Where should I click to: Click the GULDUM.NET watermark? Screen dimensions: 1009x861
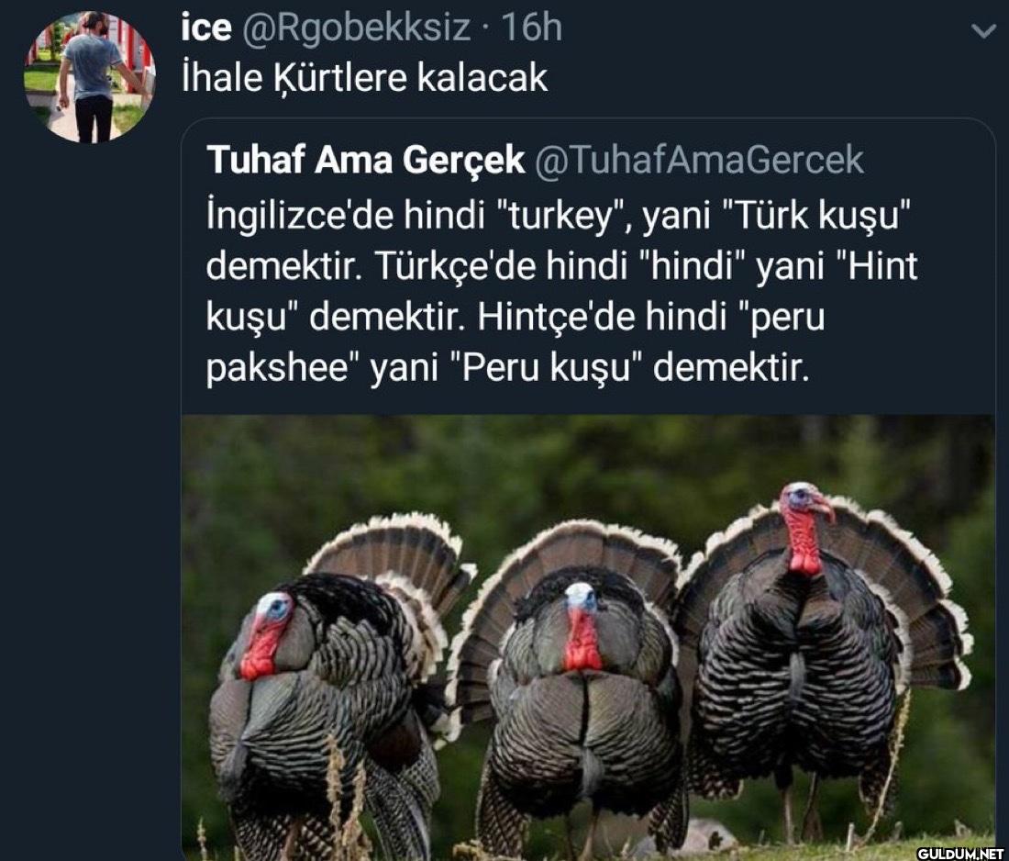[959, 854]
